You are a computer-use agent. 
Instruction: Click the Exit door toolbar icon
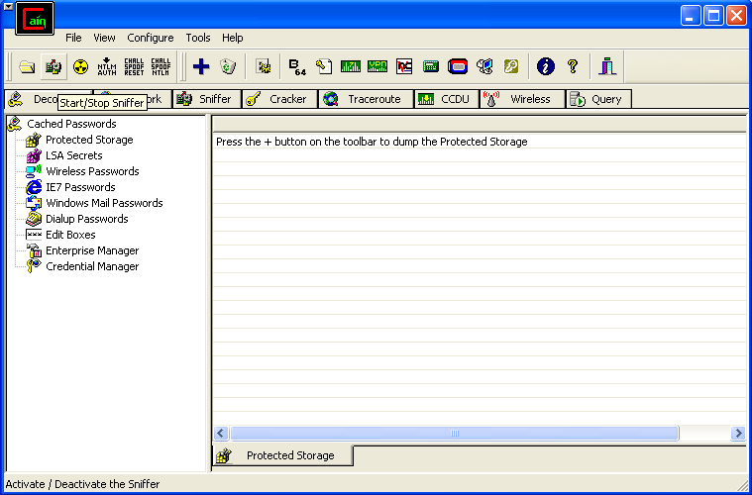(607, 66)
